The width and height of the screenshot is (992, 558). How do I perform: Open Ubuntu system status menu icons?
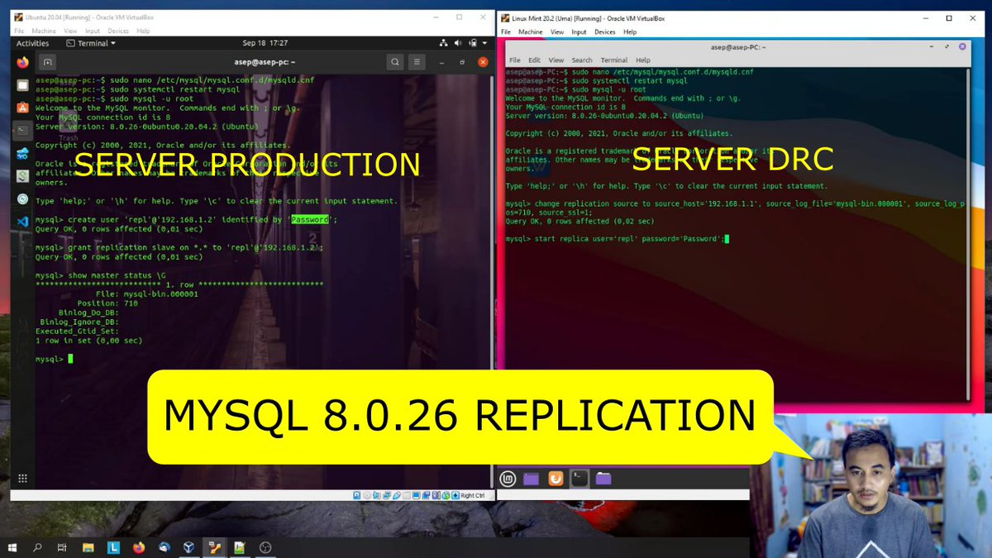(465, 43)
